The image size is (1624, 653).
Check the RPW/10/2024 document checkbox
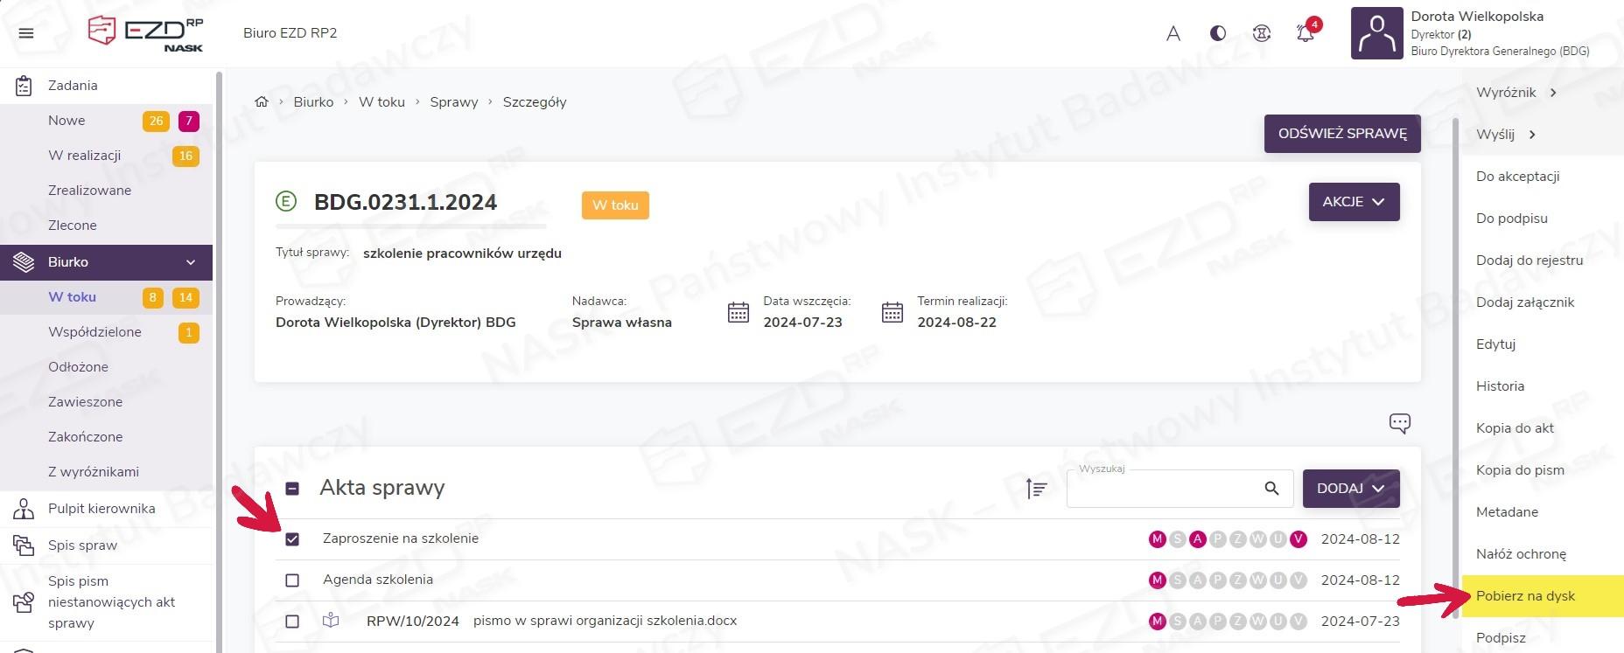(x=292, y=622)
